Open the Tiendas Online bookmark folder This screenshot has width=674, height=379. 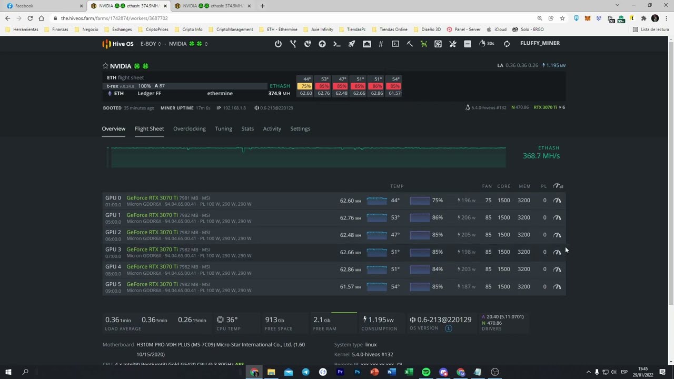tap(390, 29)
